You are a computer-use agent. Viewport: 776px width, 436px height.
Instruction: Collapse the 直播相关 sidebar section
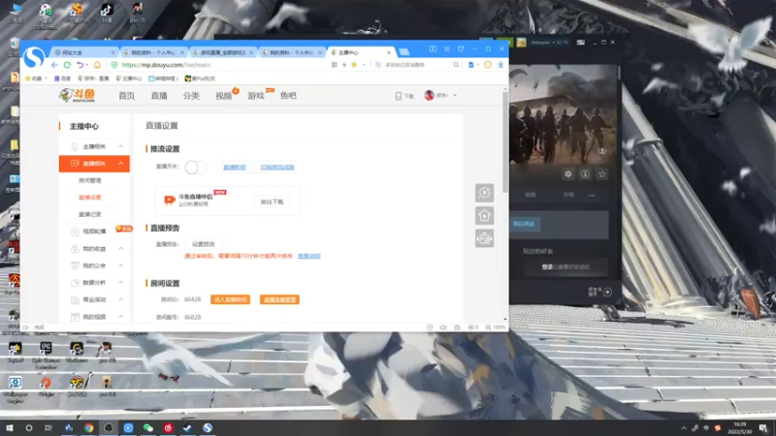coord(120,163)
